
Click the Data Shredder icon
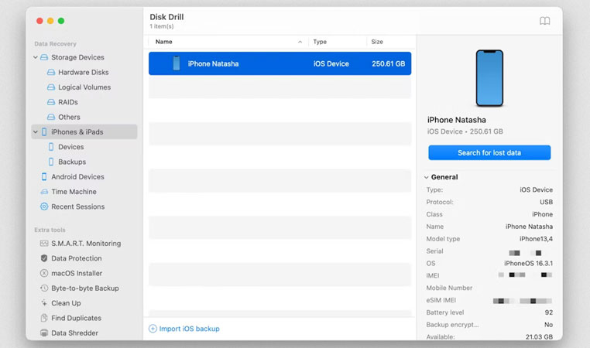click(x=44, y=333)
